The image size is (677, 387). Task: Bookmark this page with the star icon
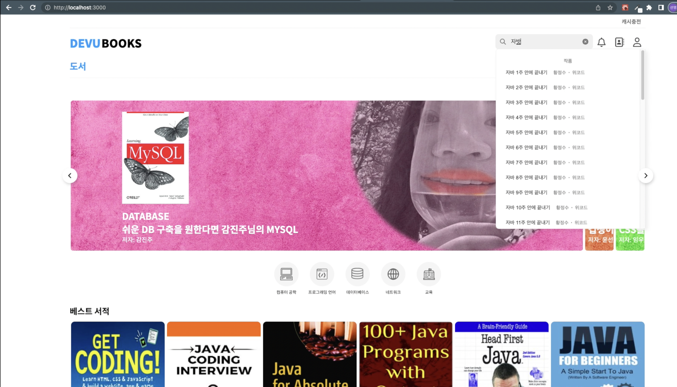click(x=610, y=8)
